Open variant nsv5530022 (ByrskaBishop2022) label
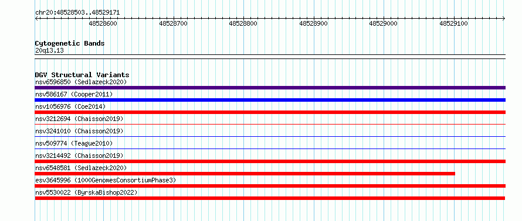Screen dimensions: 522x221 [x=86, y=192]
